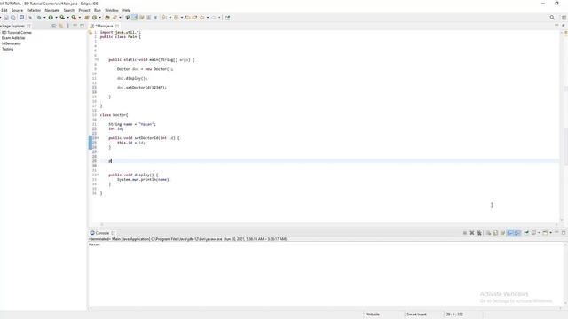Remove launch with single X in Console
568x319 pixels.
click(x=472, y=233)
